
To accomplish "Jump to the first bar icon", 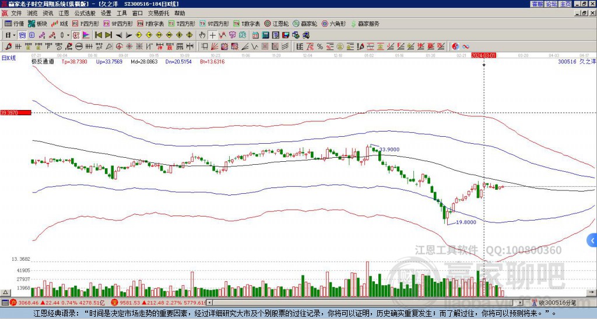I will pos(98,36).
